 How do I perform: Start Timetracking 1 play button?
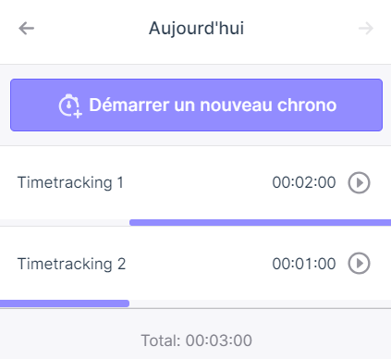coord(359,182)
